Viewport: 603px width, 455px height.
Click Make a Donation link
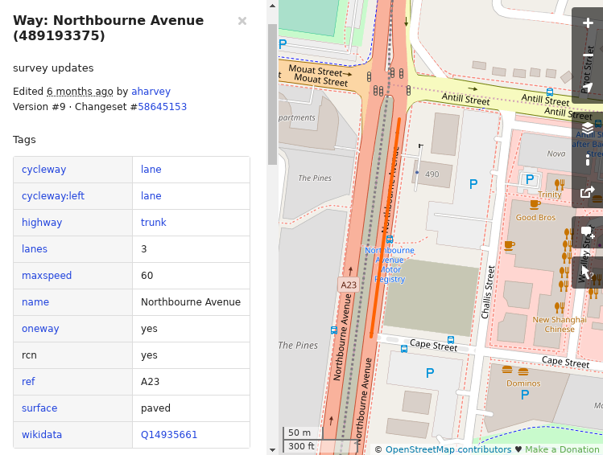(562, 449)
